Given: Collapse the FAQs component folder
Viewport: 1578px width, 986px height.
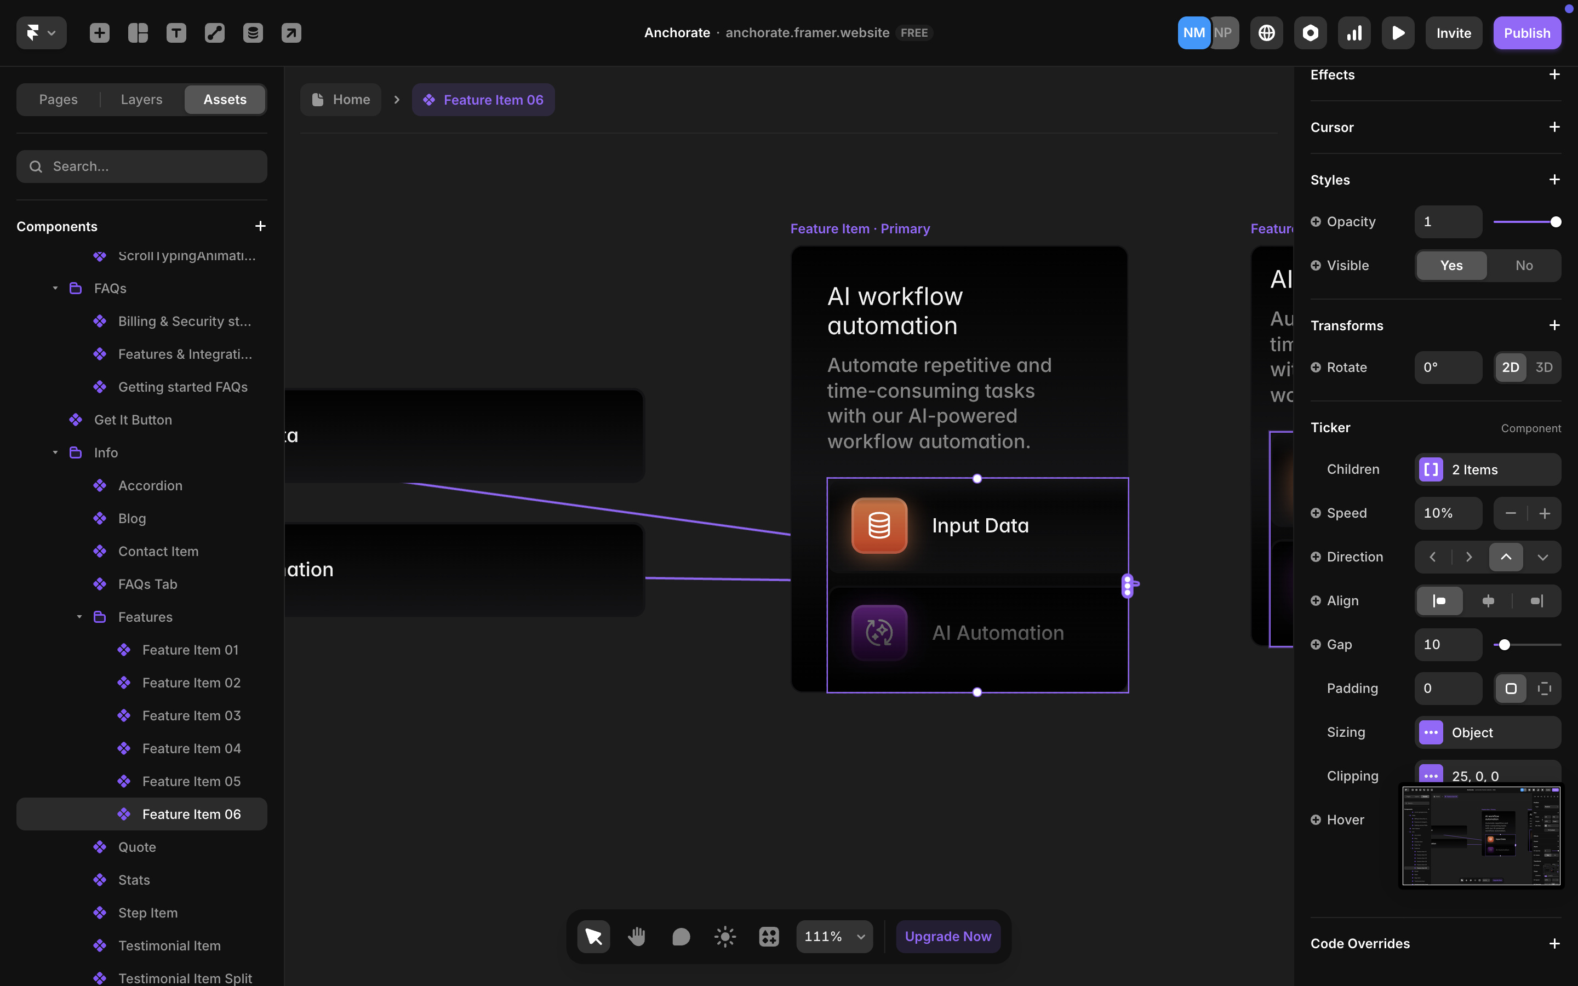Looking at the screenshot, I should click(55, 288).
